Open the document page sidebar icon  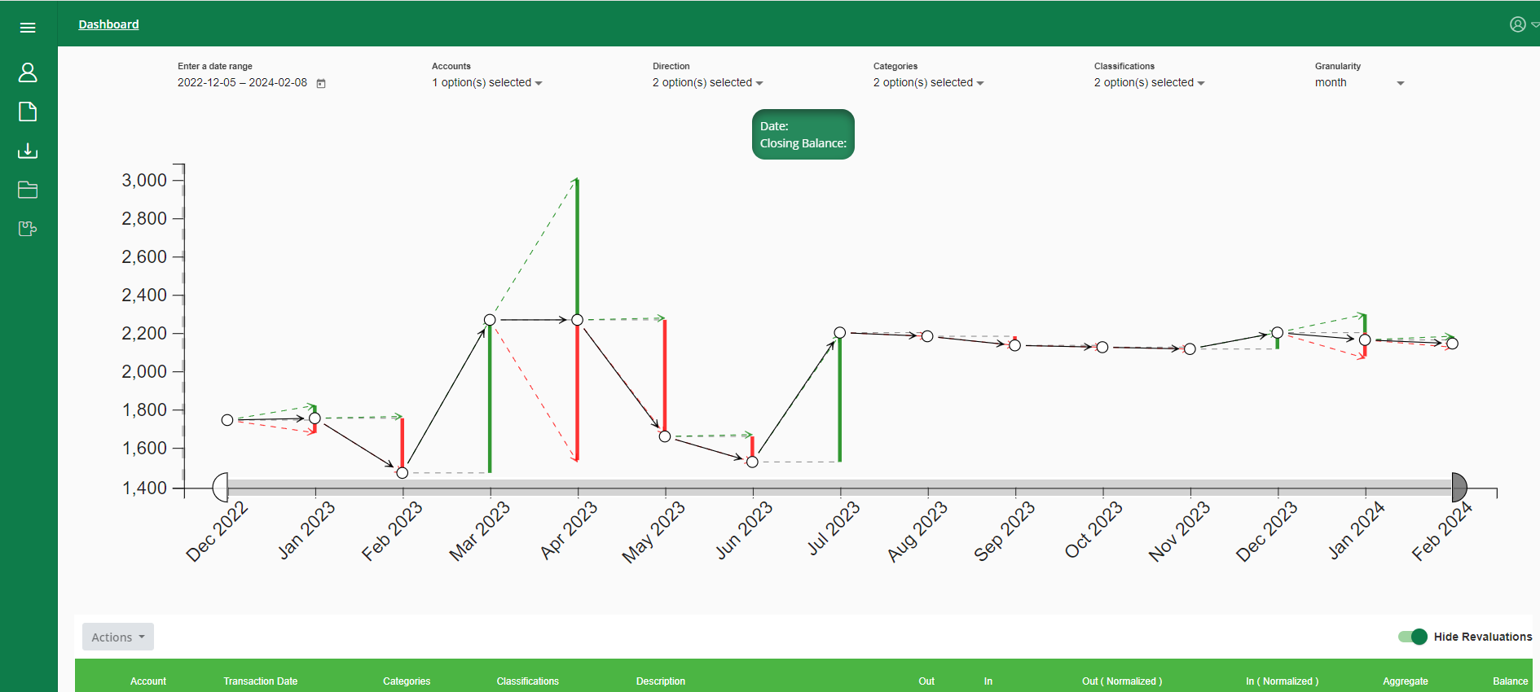click(x=28, y=112)
